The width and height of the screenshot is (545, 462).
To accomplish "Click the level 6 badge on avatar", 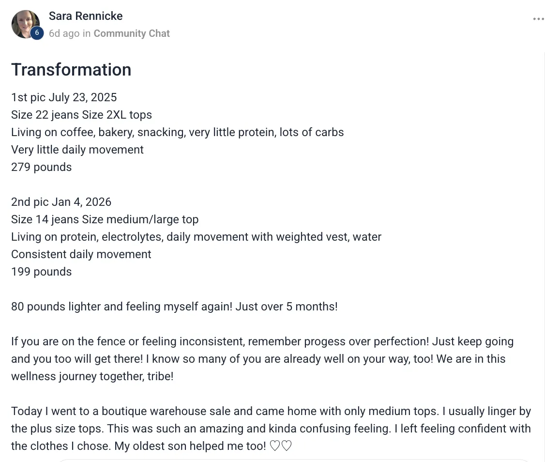I will [37, 33].
